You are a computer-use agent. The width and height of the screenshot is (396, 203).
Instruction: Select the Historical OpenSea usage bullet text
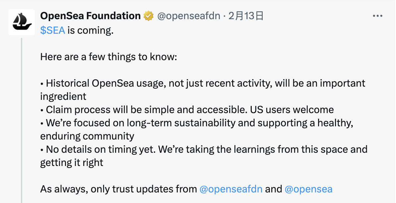pos(203,90)
